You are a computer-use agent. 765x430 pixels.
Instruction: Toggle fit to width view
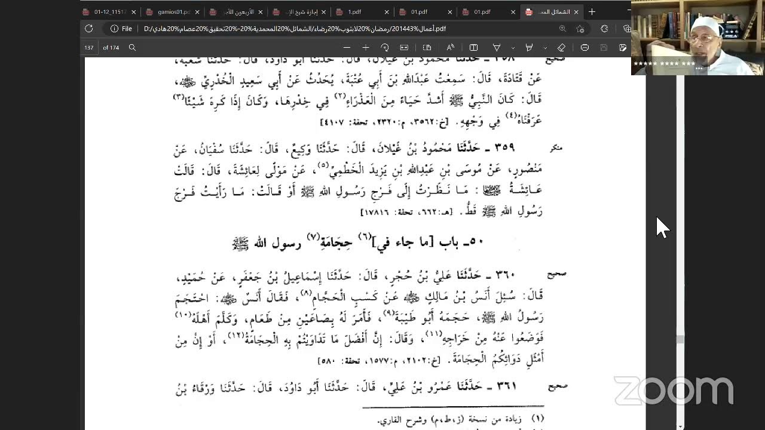(x=404, y=48)
